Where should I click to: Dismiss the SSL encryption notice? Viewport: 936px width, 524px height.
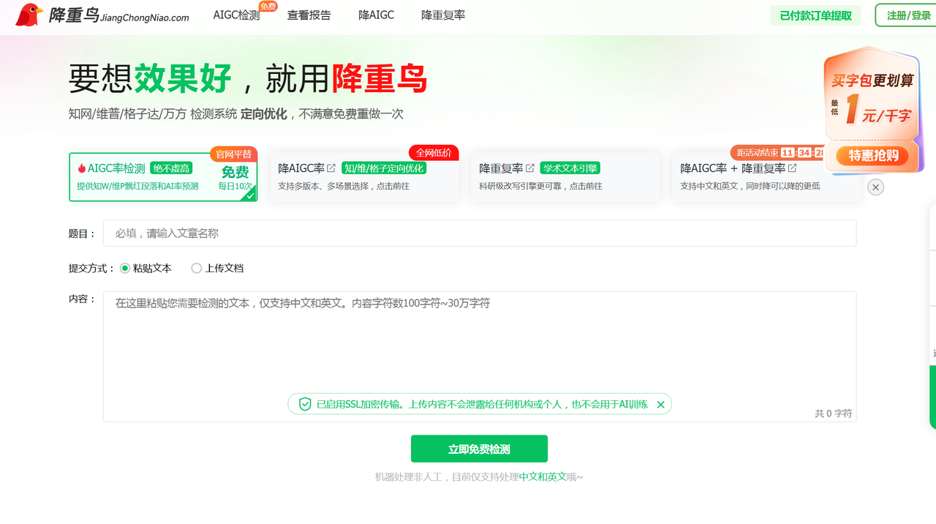tap(661, 405)
